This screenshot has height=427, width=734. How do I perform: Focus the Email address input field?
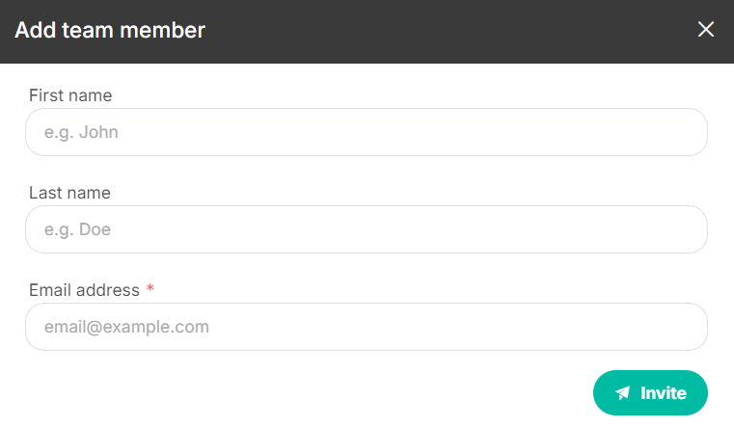367,327
